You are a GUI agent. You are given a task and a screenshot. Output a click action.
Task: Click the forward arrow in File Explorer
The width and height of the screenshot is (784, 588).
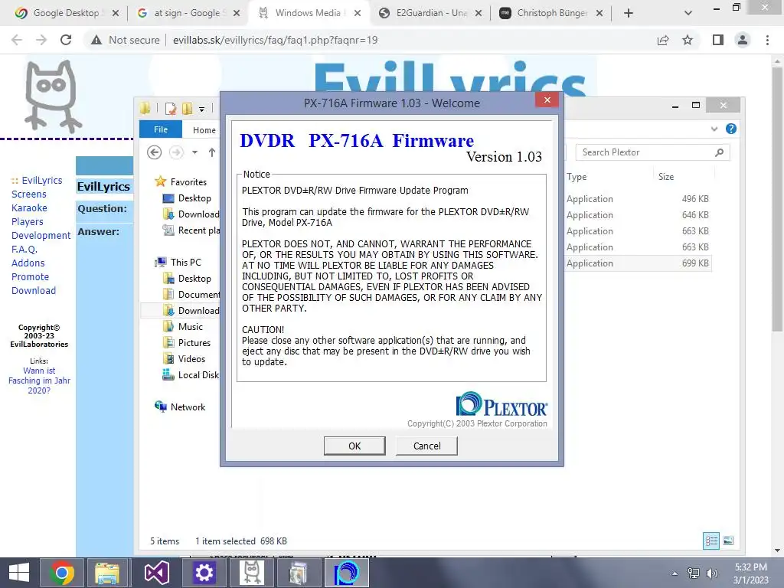tap(177, 152)
